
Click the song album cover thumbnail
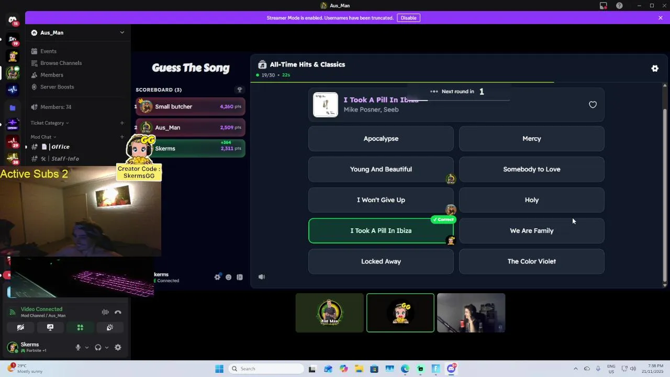[326, 105]
